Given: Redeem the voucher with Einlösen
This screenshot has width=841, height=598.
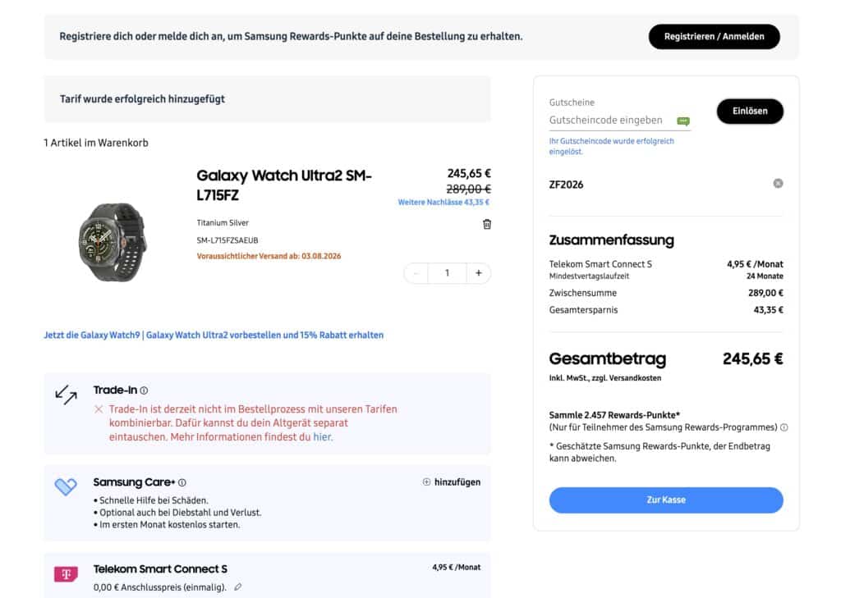Looking at the screenshot, I should (x=750, y=111).
